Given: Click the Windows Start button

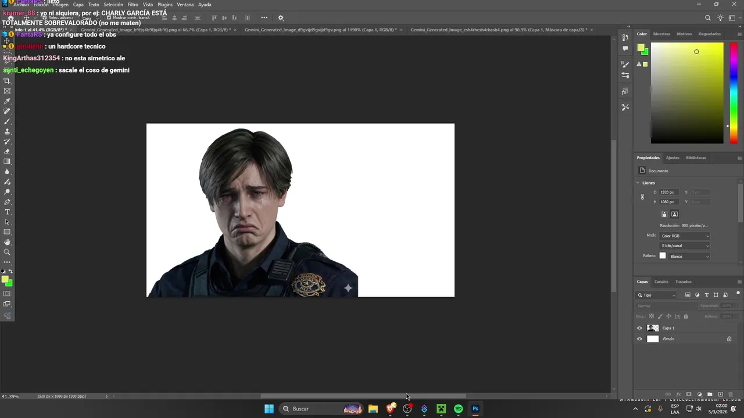Looking at the screenshot, I should click(269, 409).
